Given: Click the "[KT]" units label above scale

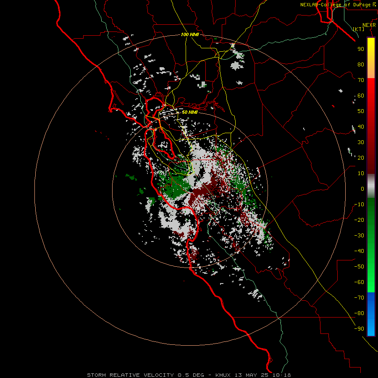Looking at the screenshot, I should 359,29.
